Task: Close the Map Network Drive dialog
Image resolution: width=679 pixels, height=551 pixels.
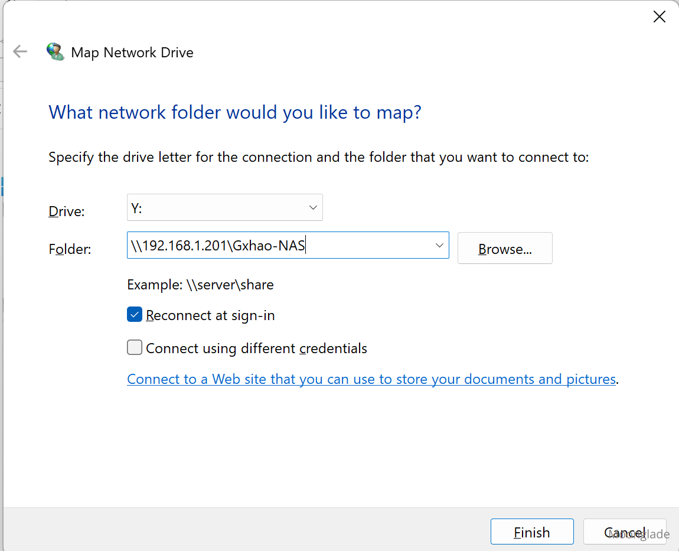Action: click(x=659, y=17)
